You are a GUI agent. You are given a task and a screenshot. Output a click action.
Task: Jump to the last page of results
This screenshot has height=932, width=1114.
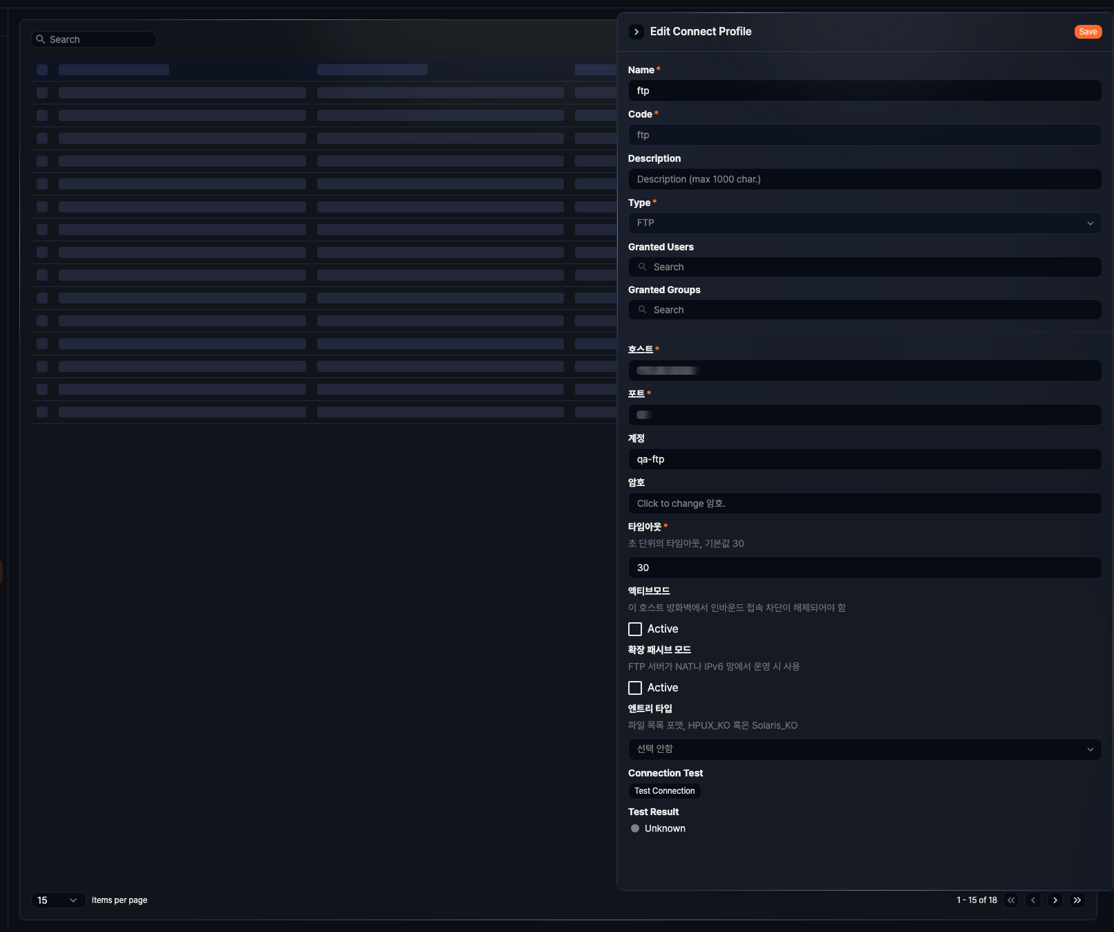pyautogui.click(x=1077, y=900)
